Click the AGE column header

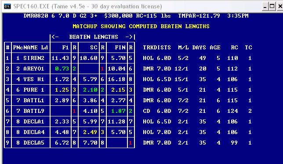point(215,48)
